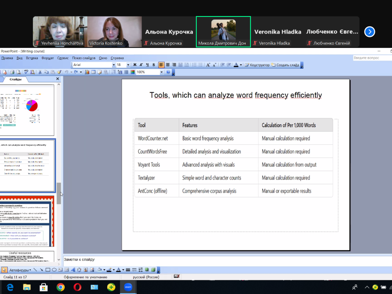Open Opera browser from the taskbar
This screenshot has width=392, height=294.
coord(77,287)
